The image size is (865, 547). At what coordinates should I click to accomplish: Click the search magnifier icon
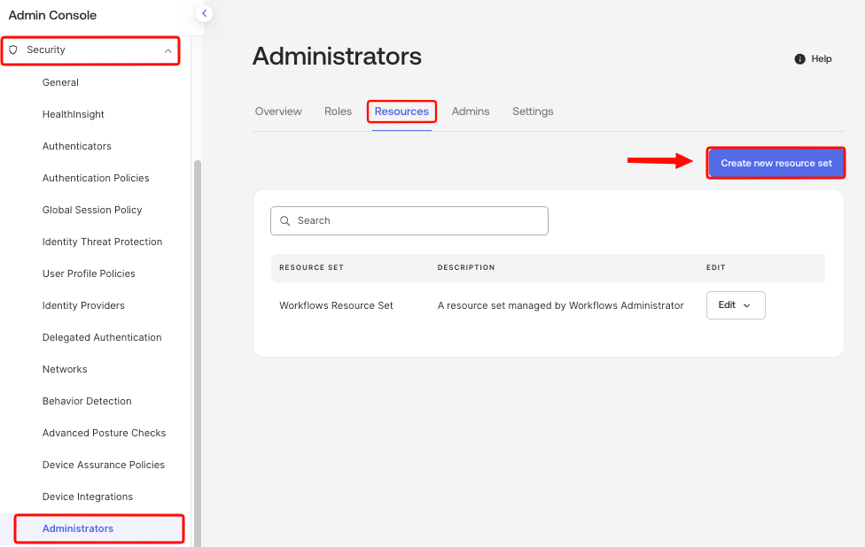coord(285,221)
